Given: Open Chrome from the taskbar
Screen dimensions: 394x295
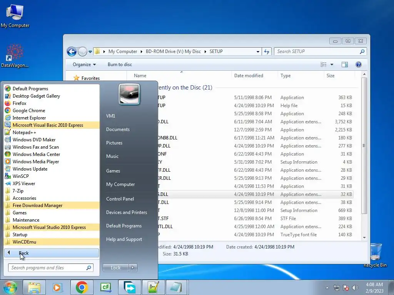Looking at the screenshot, I should tap(82, 287).
